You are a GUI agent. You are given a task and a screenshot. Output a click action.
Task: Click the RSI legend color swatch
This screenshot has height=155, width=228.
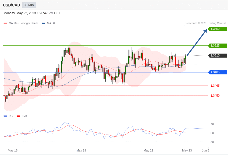(x=5, y=116)
